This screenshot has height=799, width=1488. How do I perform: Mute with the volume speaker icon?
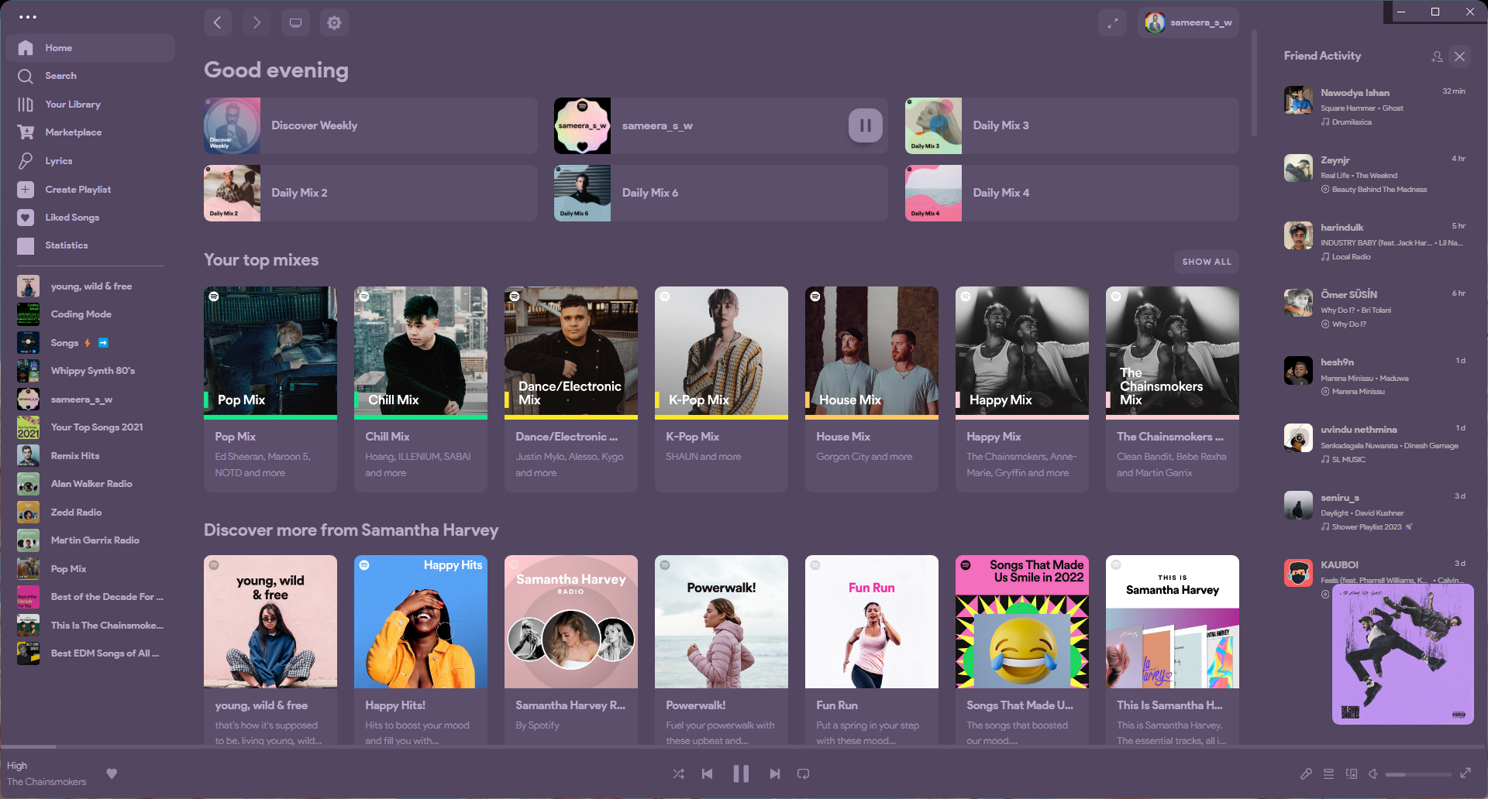pyautogui.click(x=1373, y=773)
